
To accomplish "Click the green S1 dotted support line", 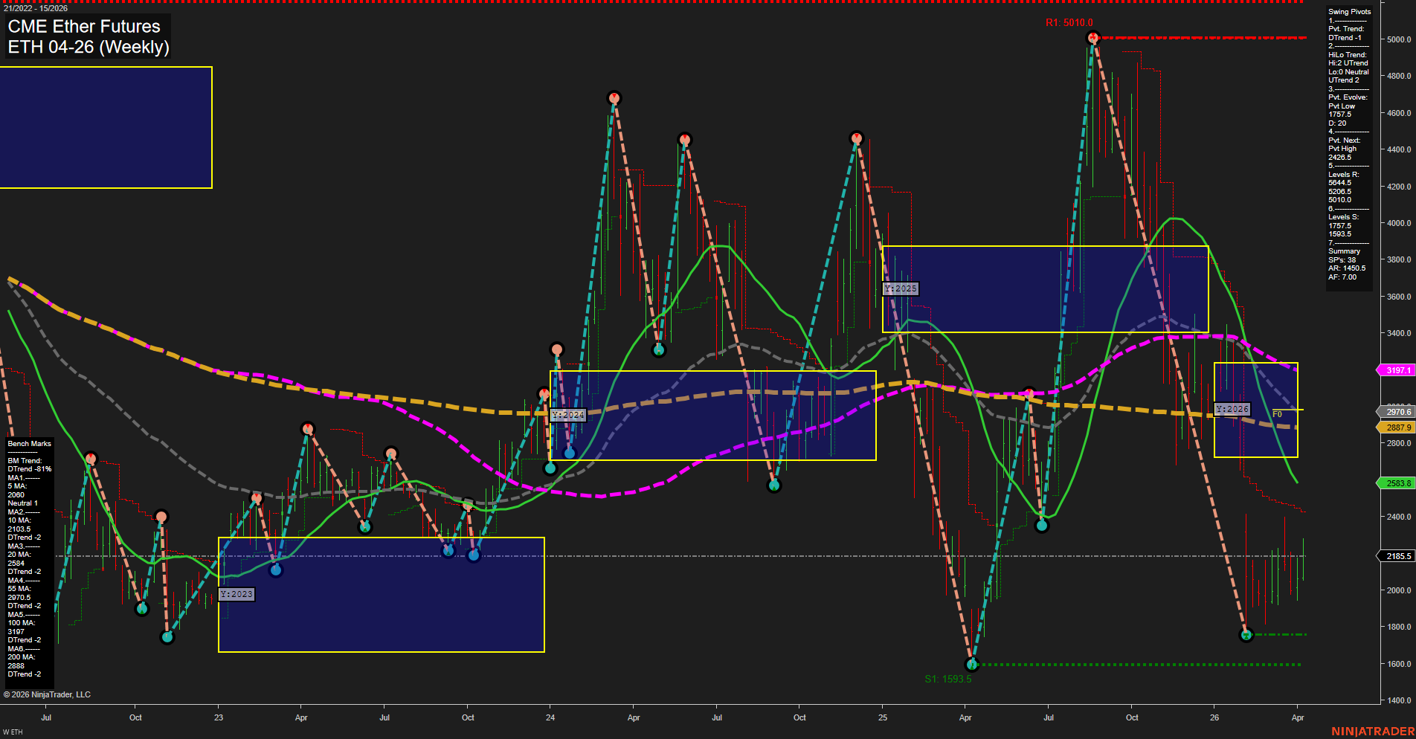I will pyautogui.click(x=1116, y=665).
